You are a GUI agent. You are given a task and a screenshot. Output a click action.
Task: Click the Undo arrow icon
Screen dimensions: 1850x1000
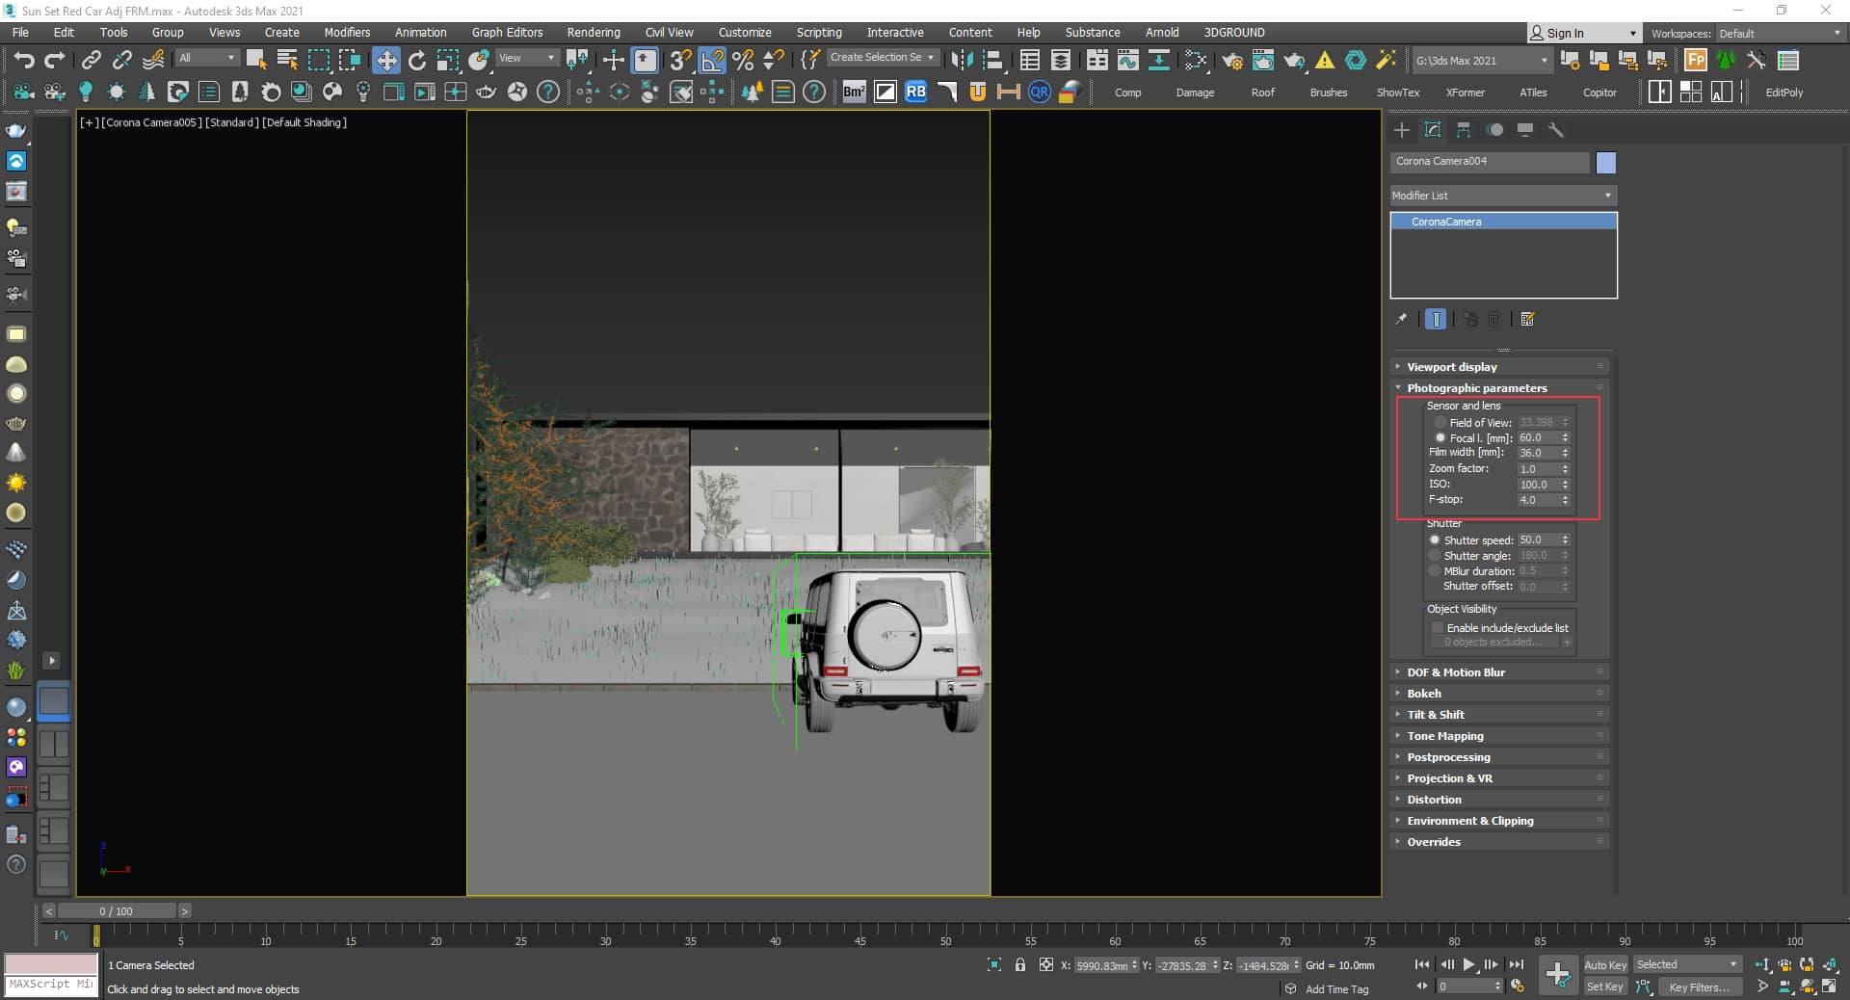[23, 60]
